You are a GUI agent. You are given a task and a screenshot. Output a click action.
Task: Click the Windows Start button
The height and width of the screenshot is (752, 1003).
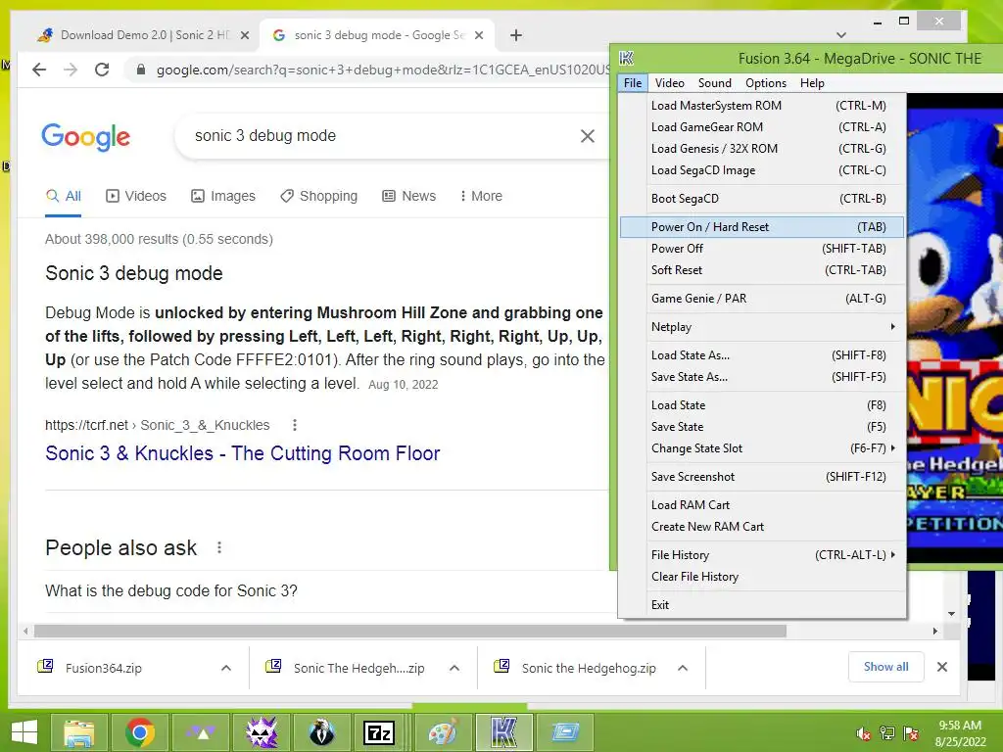tap(24, 732)
